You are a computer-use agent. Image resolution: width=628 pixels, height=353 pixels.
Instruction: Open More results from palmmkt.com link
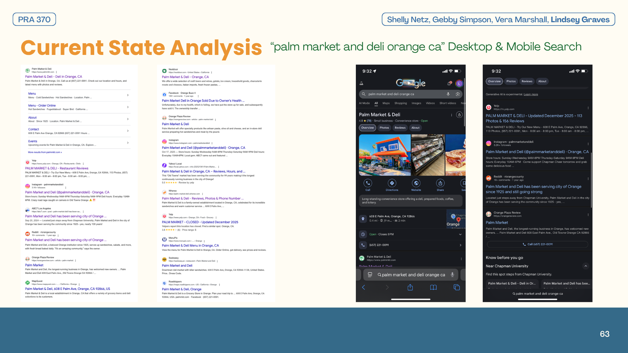45,152
